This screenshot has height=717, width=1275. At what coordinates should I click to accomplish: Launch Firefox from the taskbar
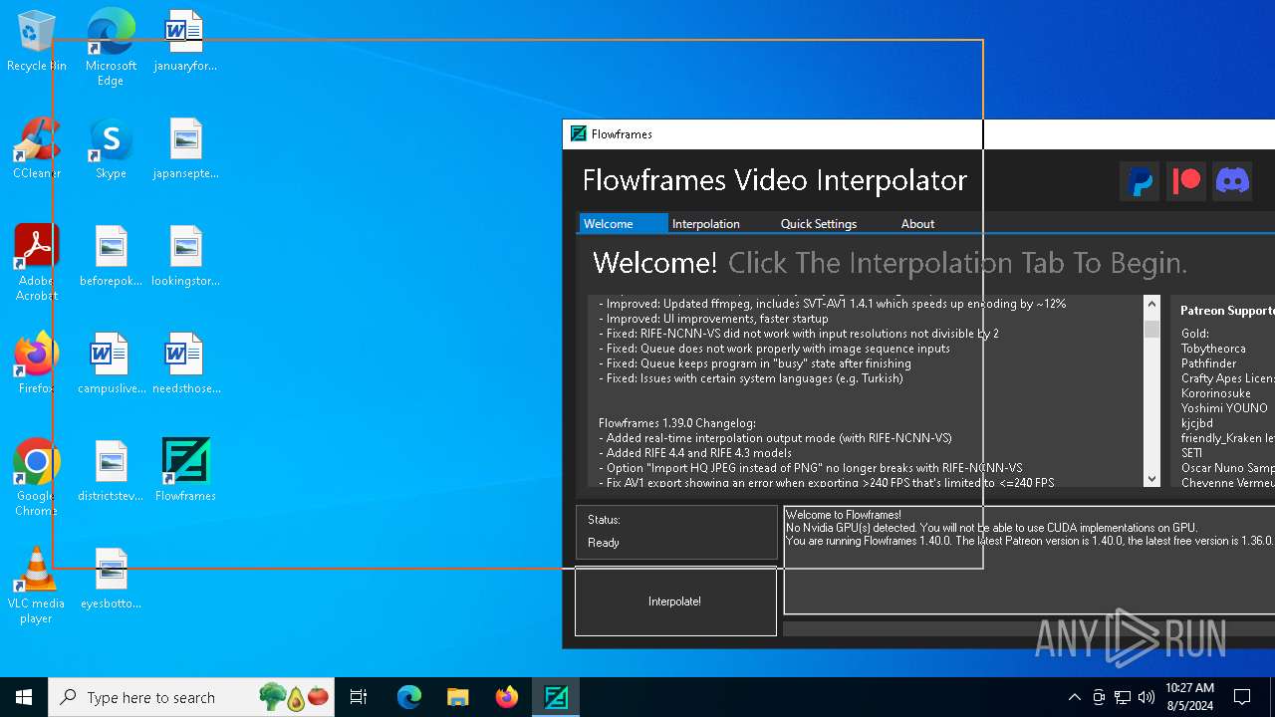point(507,697)
